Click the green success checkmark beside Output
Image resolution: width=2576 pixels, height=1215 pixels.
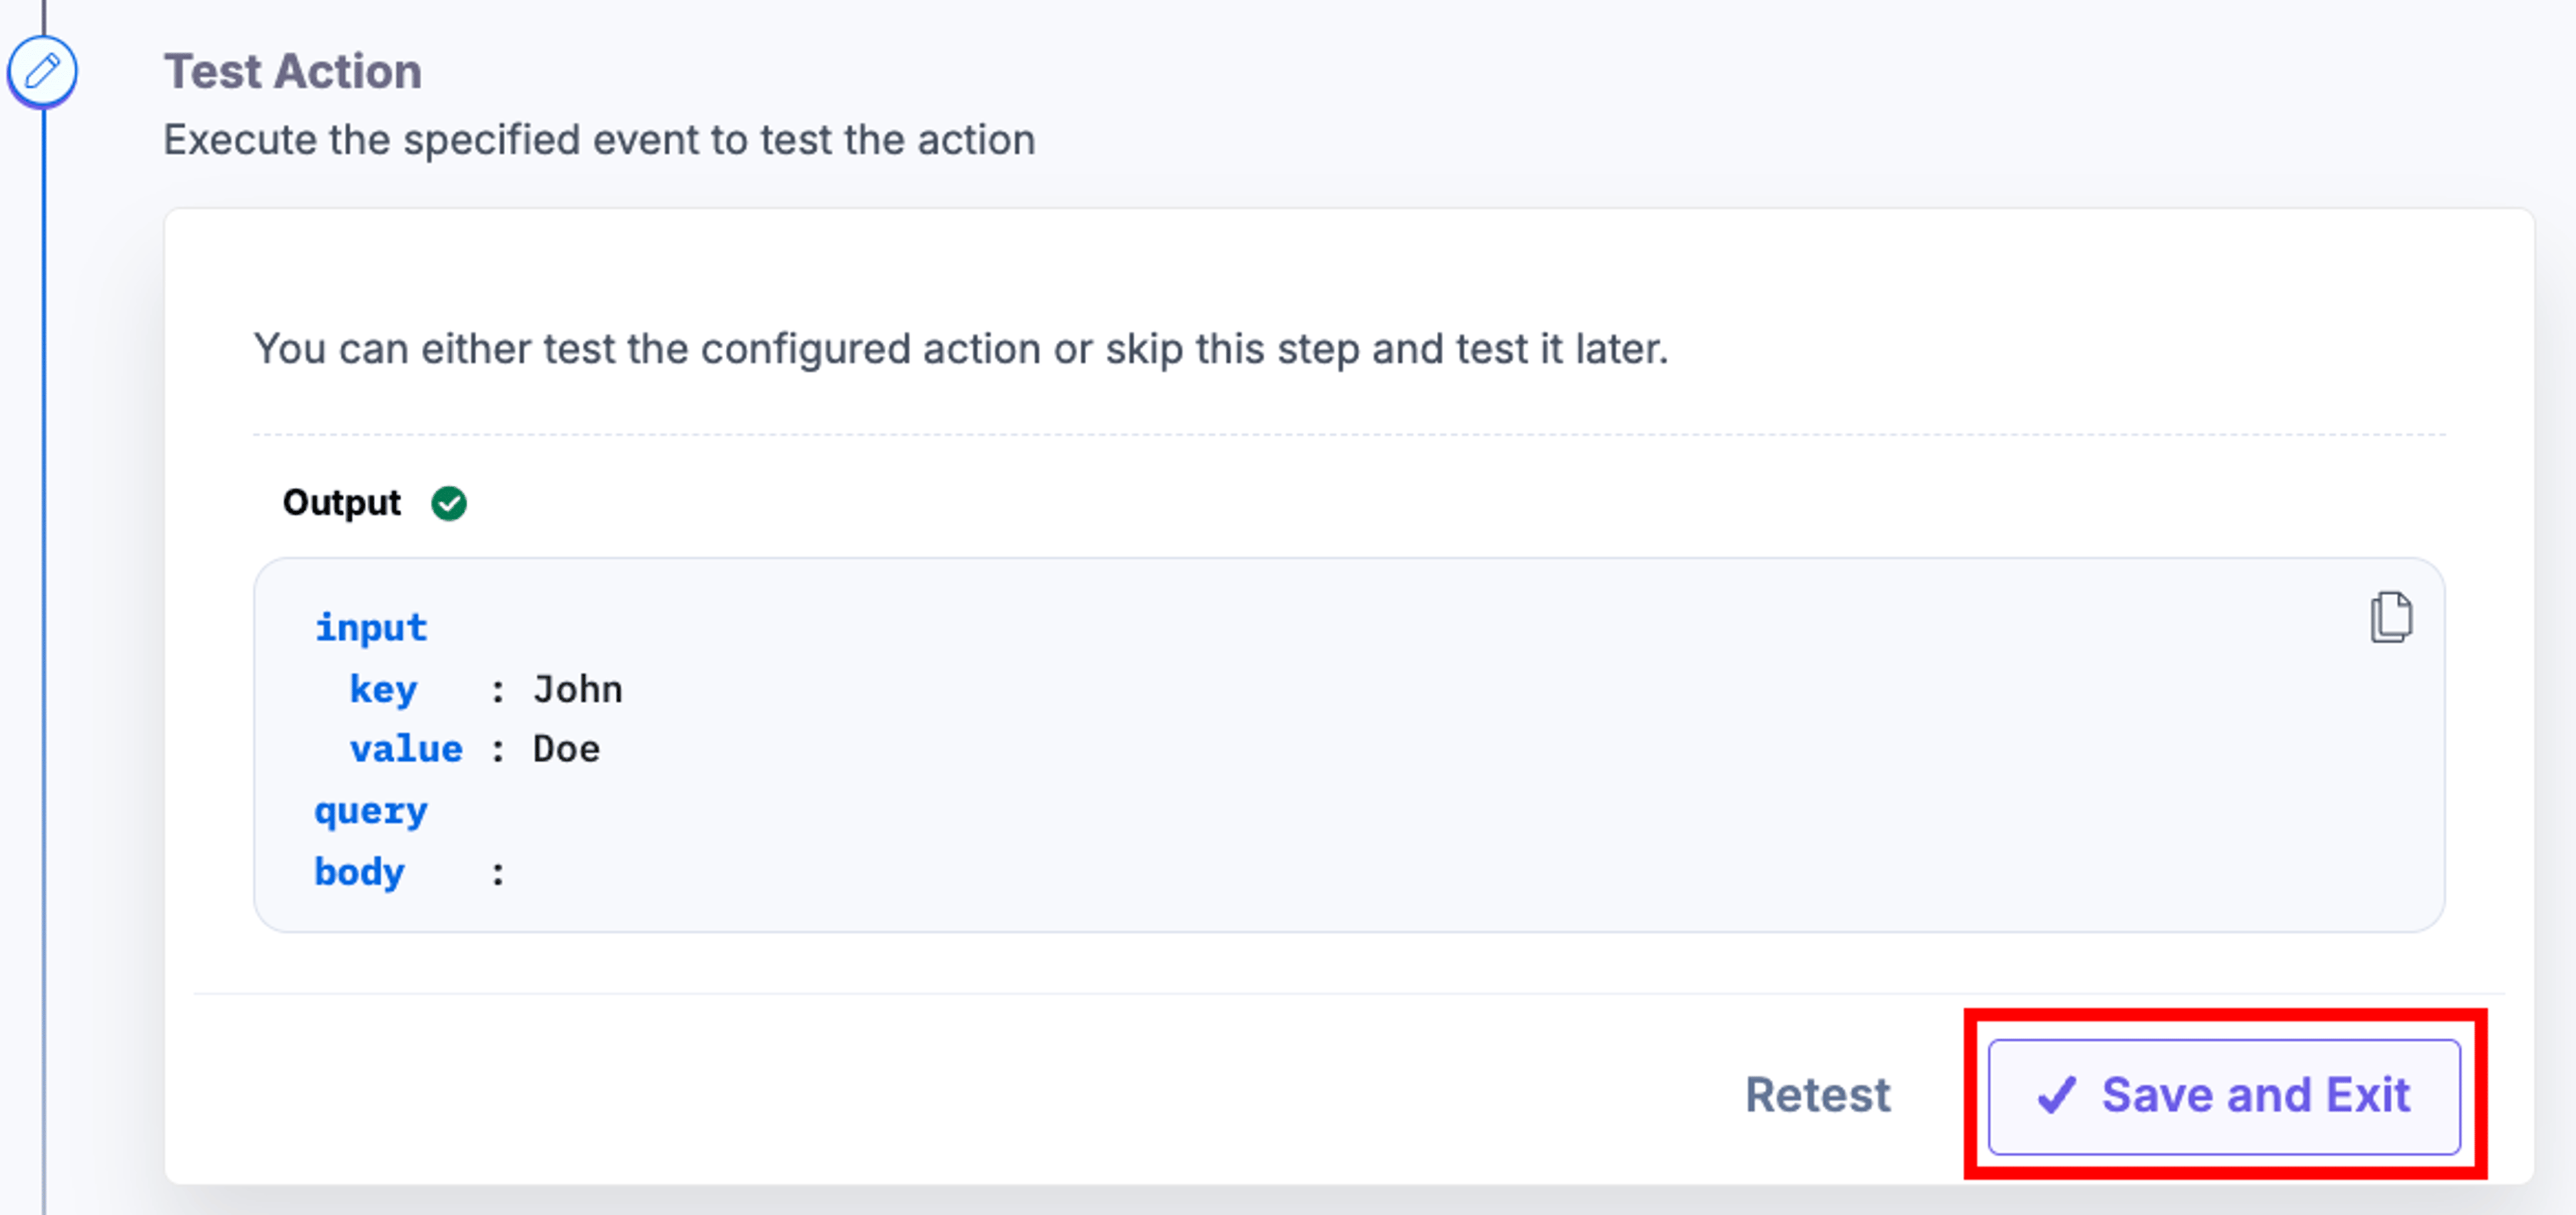449,503
